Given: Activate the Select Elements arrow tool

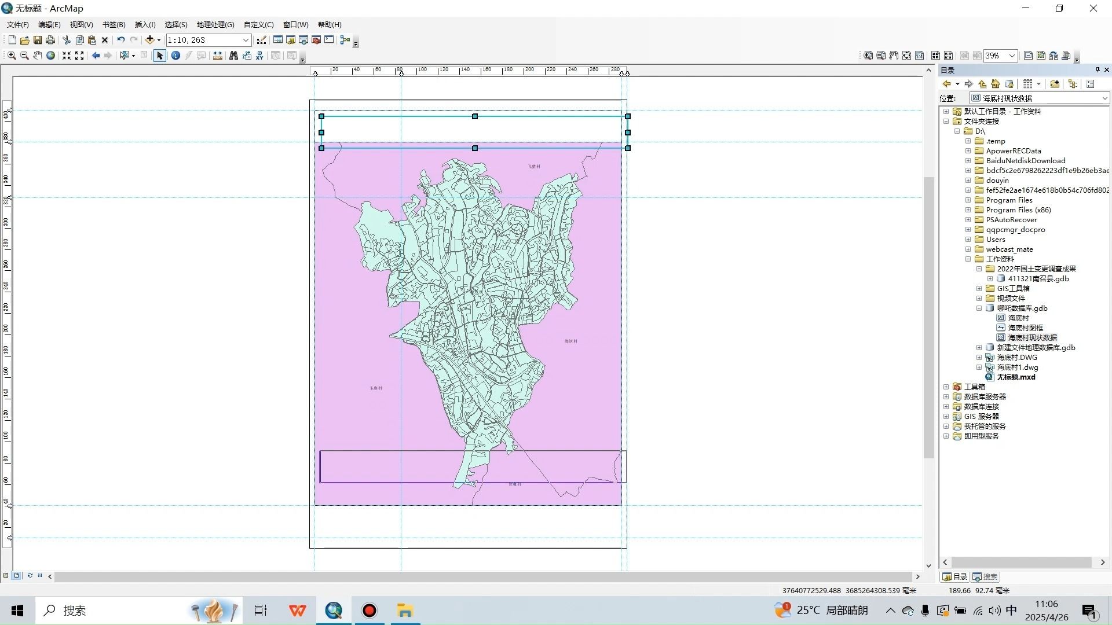Looking at the screenshot, I should (160, 56).
